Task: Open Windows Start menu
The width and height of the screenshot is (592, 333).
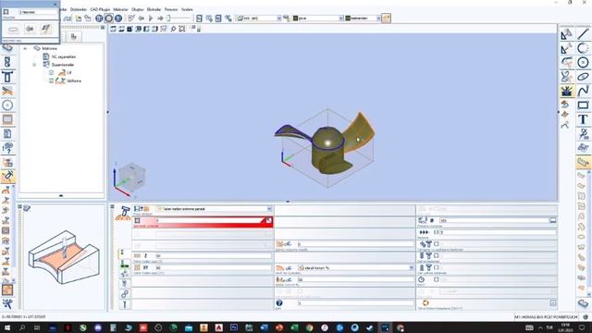Action: coord(7,327)
